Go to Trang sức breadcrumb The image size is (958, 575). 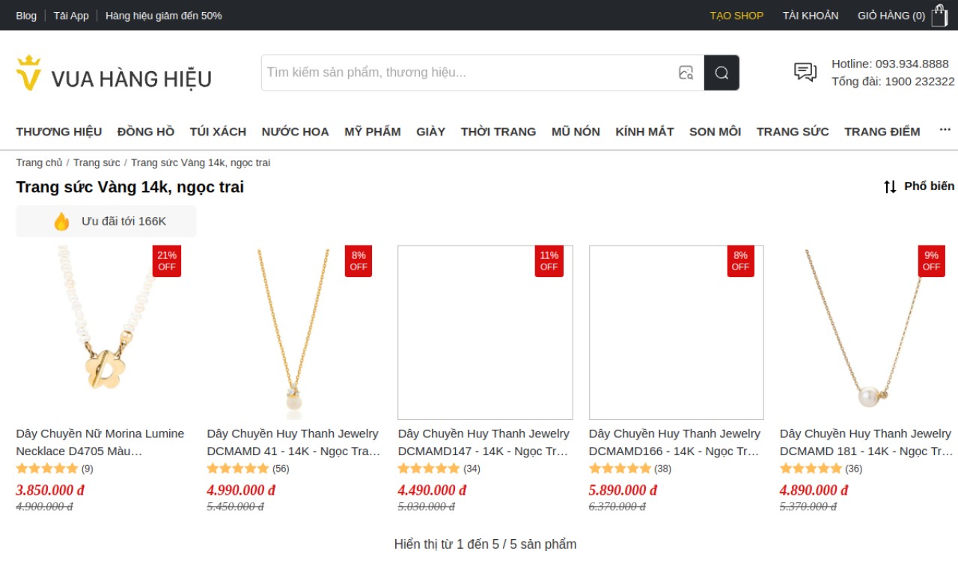97,162
